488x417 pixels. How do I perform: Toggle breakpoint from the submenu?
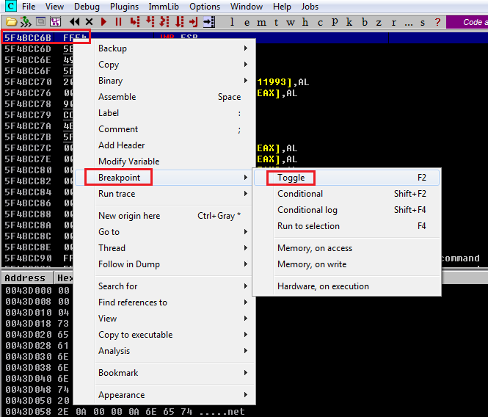291,178
